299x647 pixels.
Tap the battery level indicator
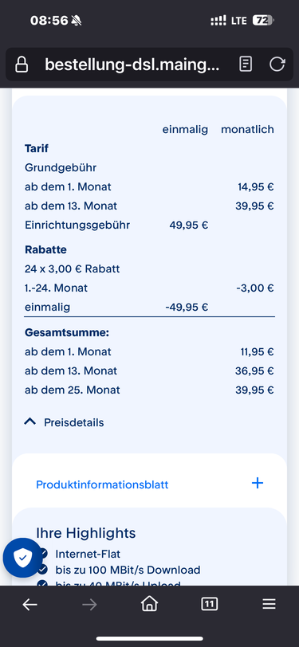tap(263, 20)
